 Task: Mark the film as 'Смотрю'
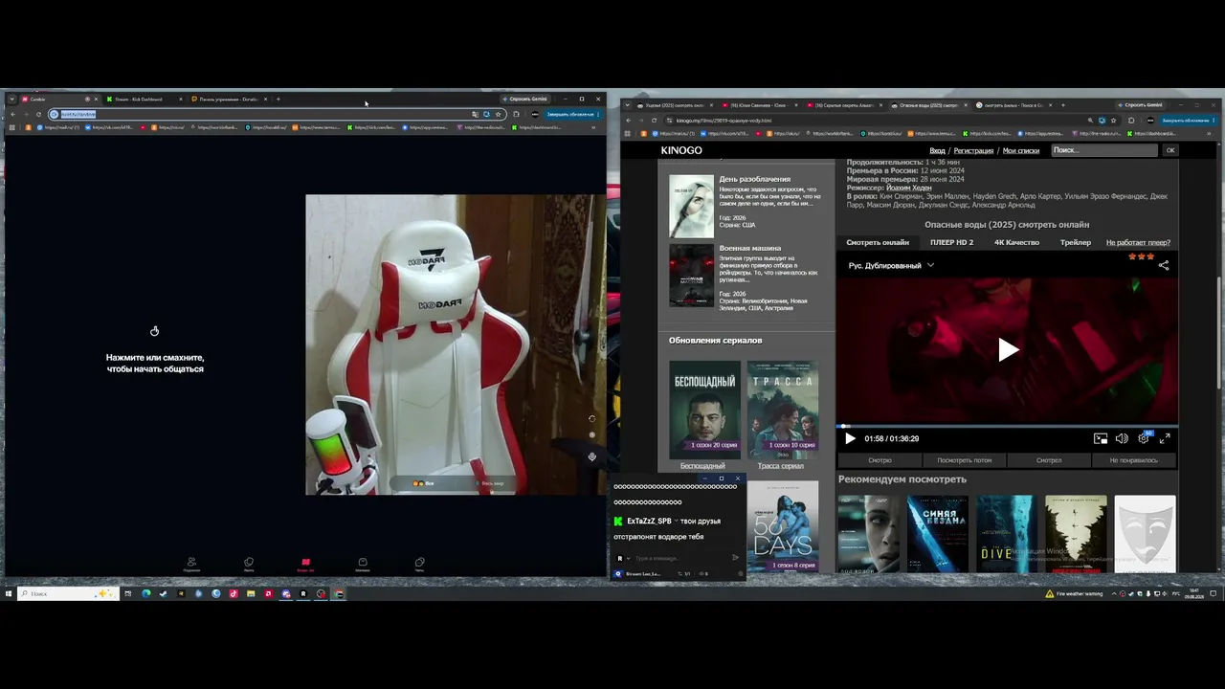click(880, 460)
